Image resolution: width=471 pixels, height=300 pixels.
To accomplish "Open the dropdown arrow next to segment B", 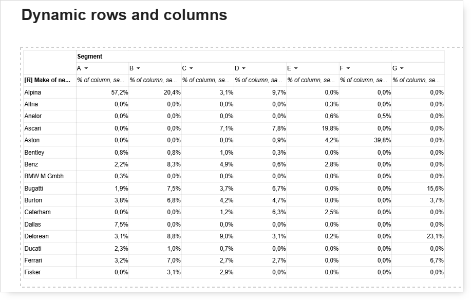I will 138,68.
